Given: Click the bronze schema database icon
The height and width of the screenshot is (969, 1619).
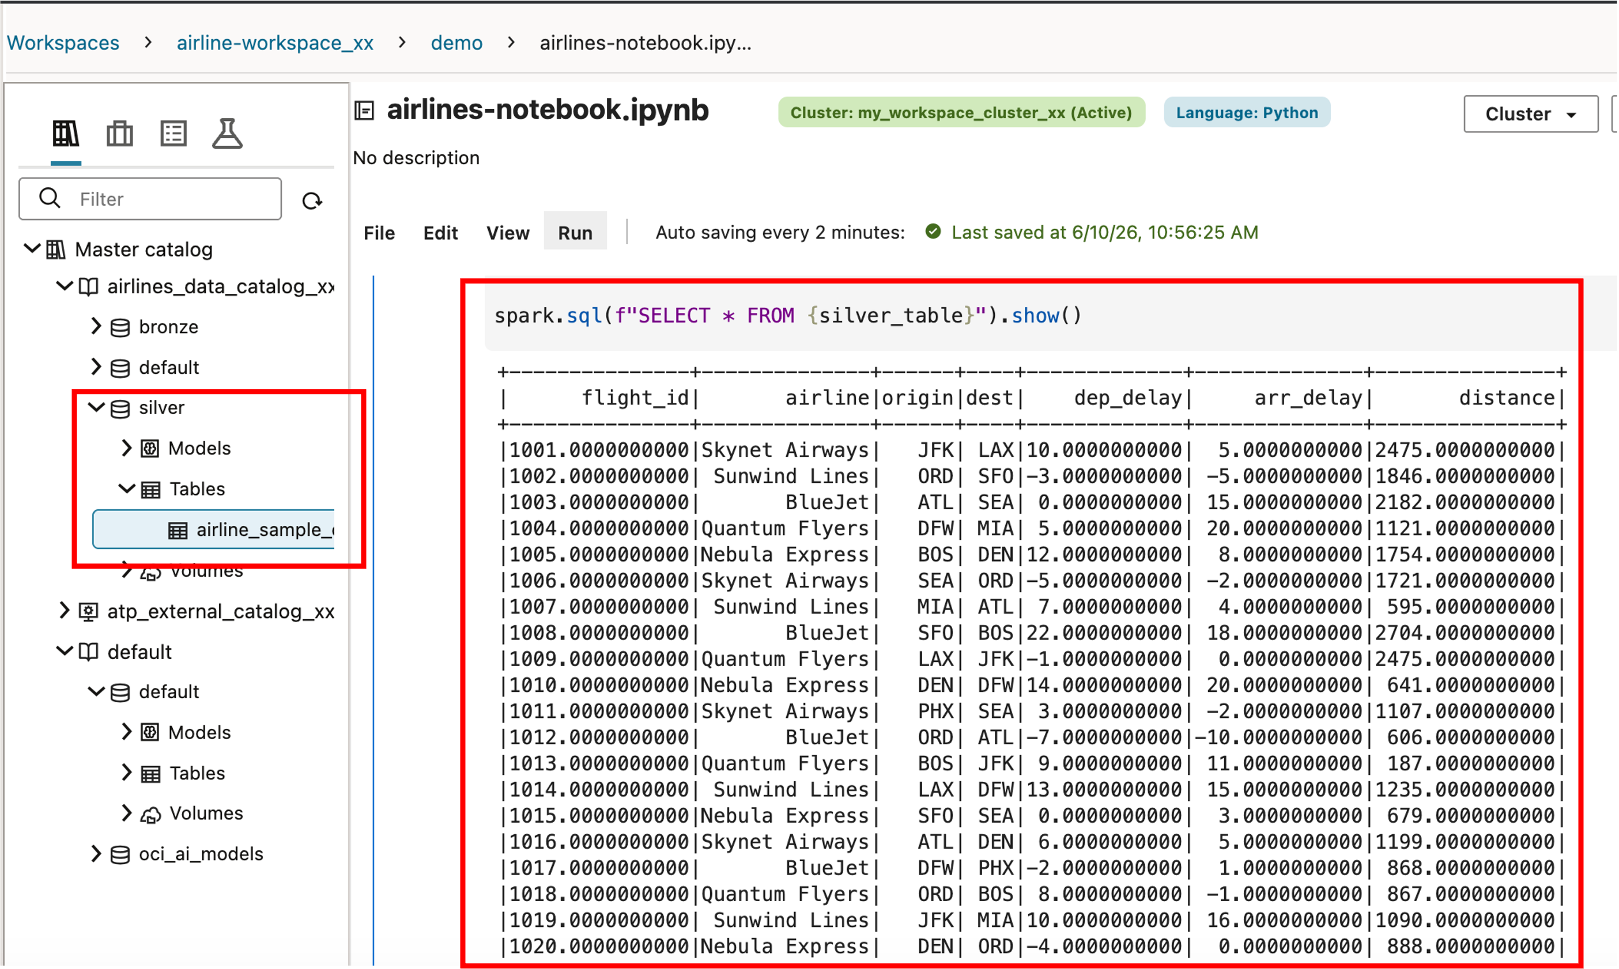Looking at the screenshot, I should tap(120, 327).
